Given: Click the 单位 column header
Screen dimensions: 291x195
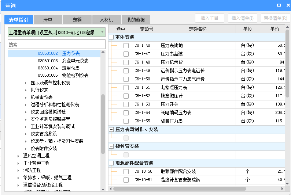Looking at the screenshot, I should [x=248, y=29].
